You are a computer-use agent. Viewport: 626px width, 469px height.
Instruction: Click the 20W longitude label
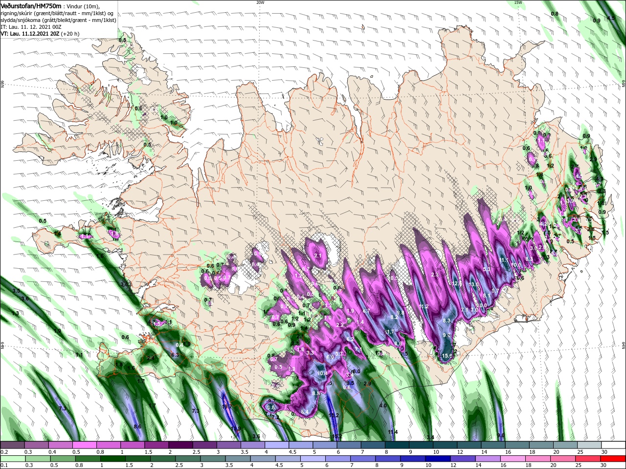pyautogui.click(x=260, y=2)
